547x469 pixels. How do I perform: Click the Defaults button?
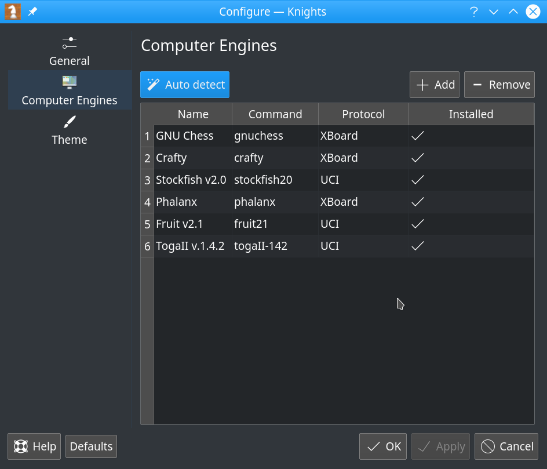tap(91, 446)
